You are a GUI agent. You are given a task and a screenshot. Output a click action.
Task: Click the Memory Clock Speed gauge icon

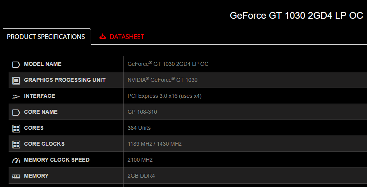pyautogui.click(x=16, y=160)
